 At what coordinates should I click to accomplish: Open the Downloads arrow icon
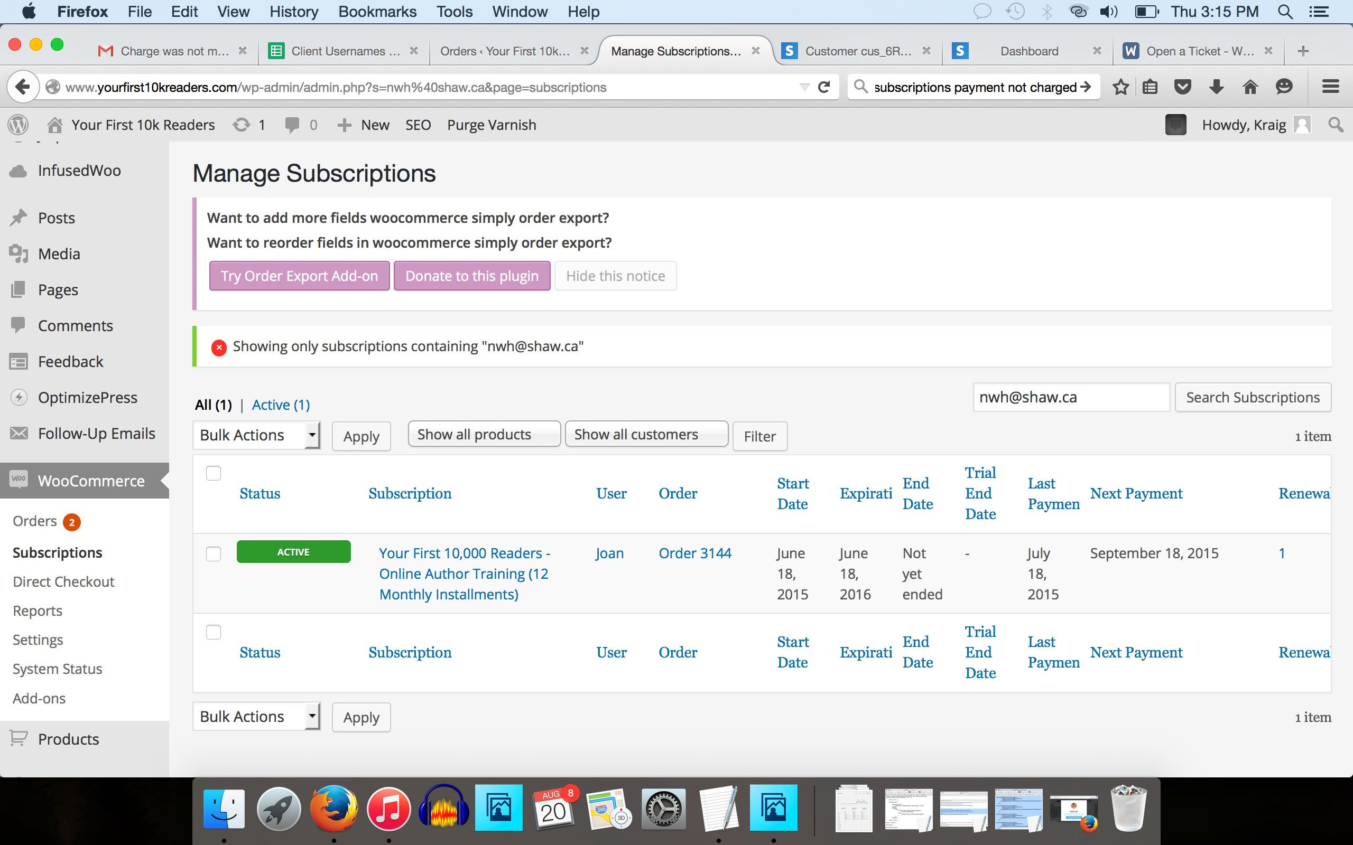pos(1217,87)
